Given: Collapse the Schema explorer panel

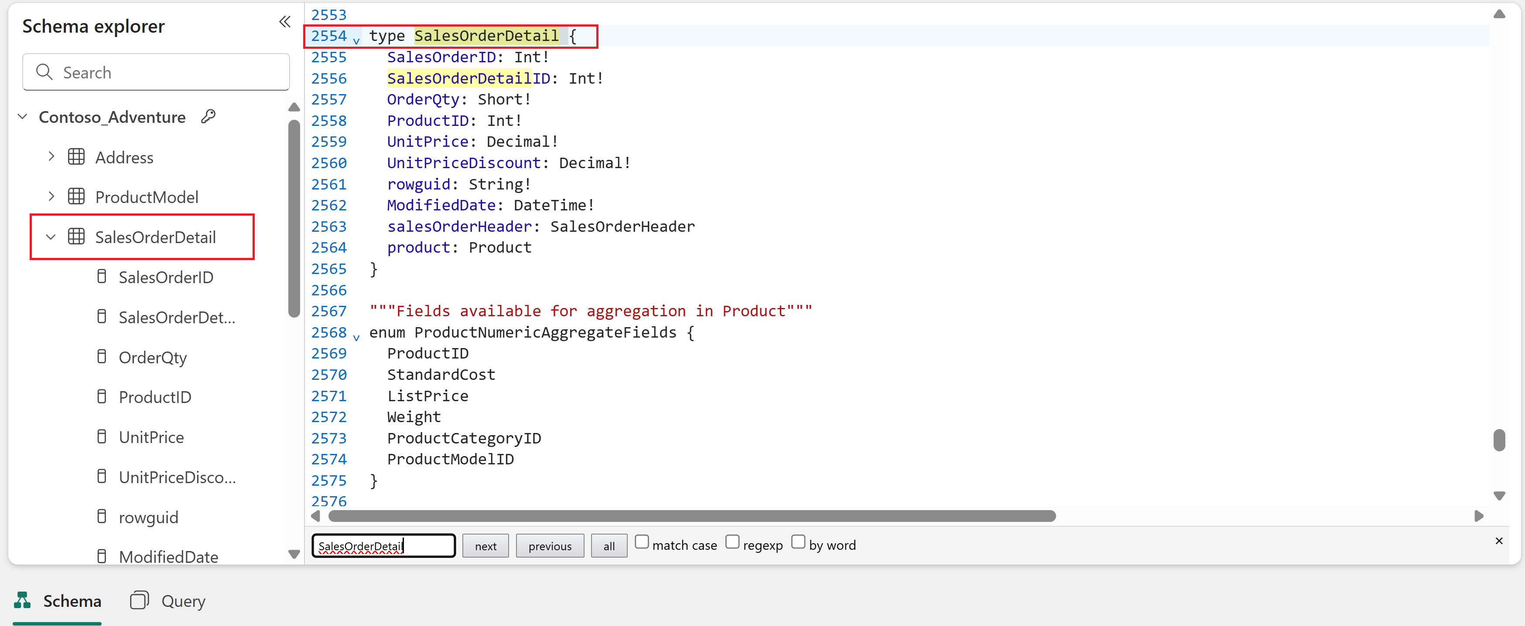Looking at the screenshot, I should (x=285, y=22).
